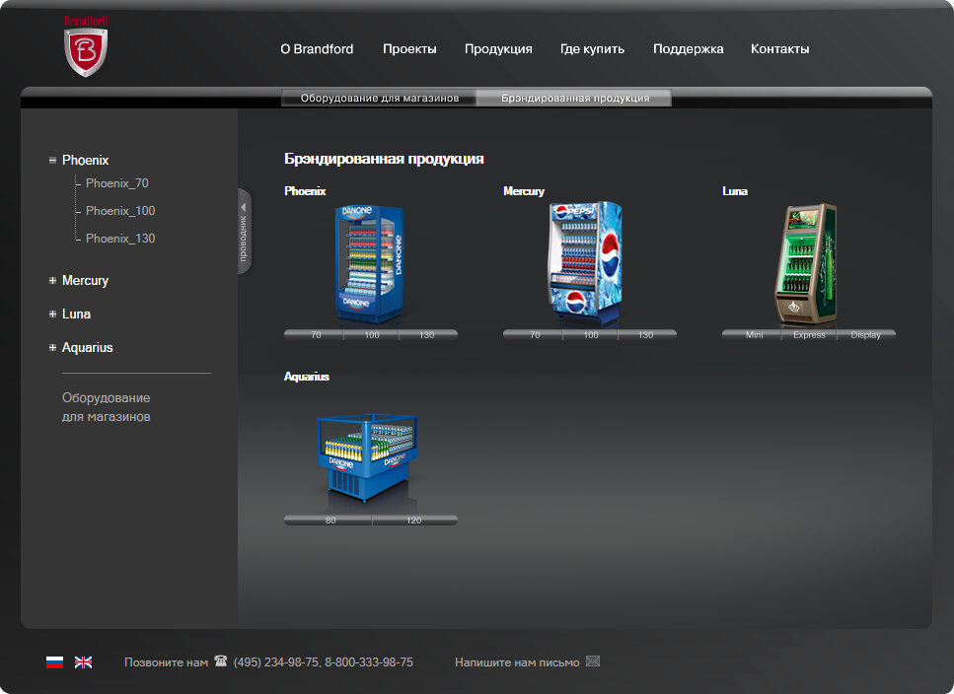Select Phoenix_100 in the sidebar tree
Image resolution: width=954 pixels, height=694 pixels.
coord(120,211)
